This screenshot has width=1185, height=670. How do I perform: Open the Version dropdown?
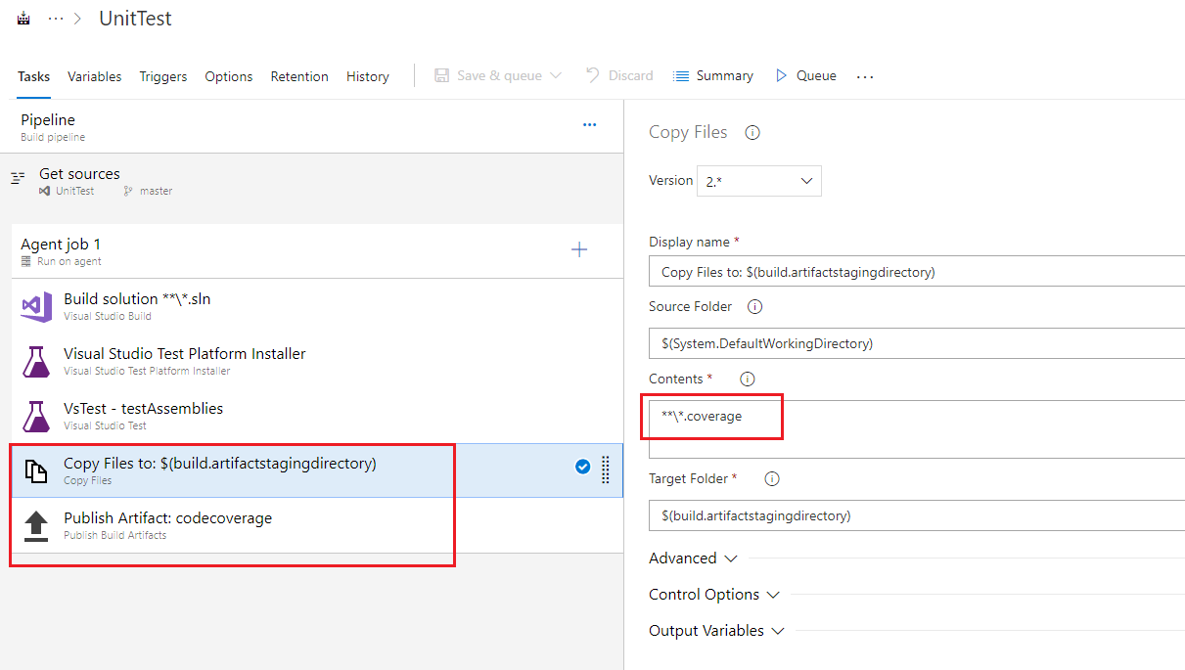tap(758, 181)
